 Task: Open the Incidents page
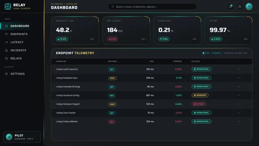pyautogui.click(x=22, y=50)
